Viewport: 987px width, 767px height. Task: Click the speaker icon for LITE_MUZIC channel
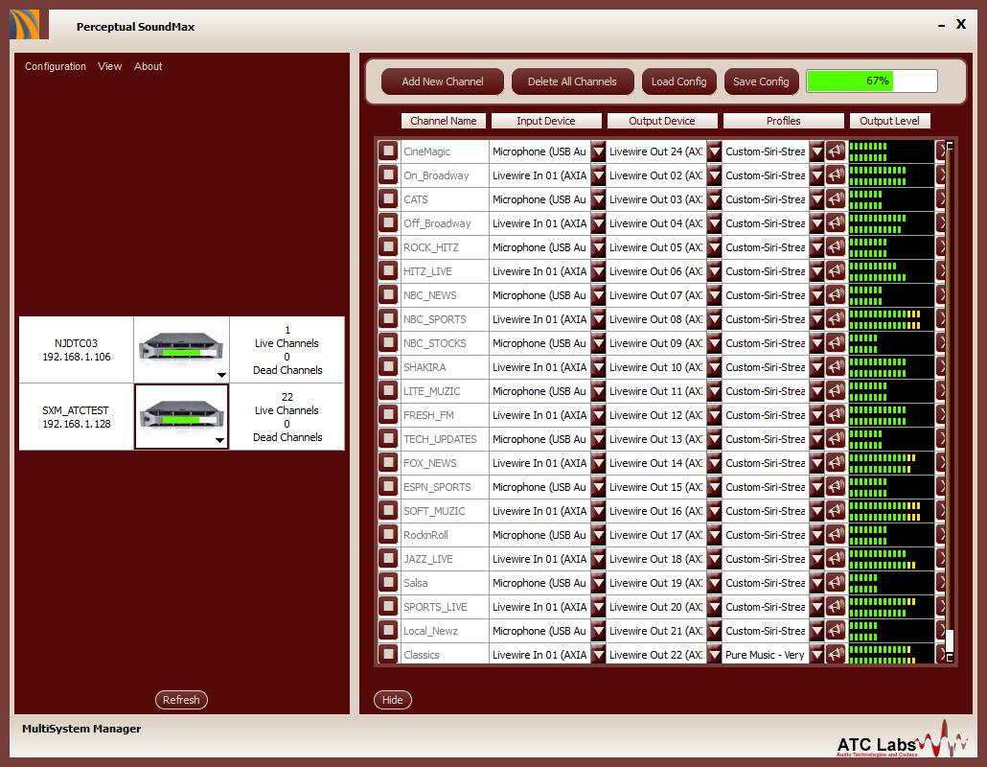[x=836, y=390]
